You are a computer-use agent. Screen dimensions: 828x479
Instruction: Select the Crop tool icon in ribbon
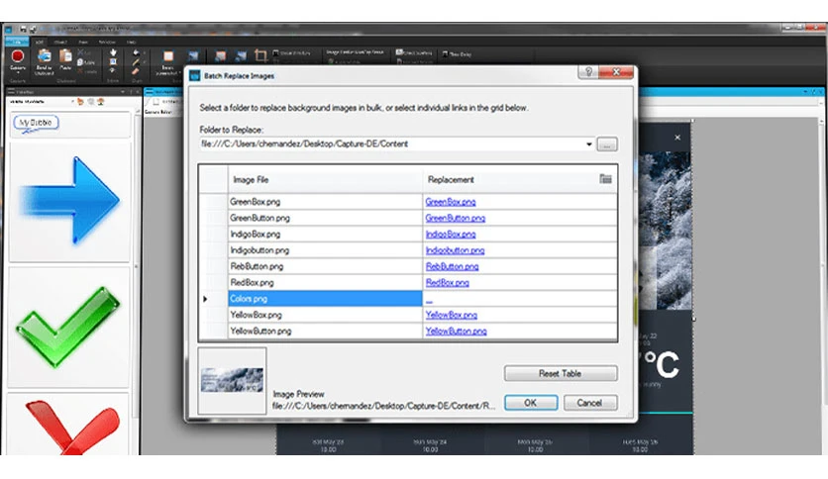pyautogui.click(x=260, y=55)
